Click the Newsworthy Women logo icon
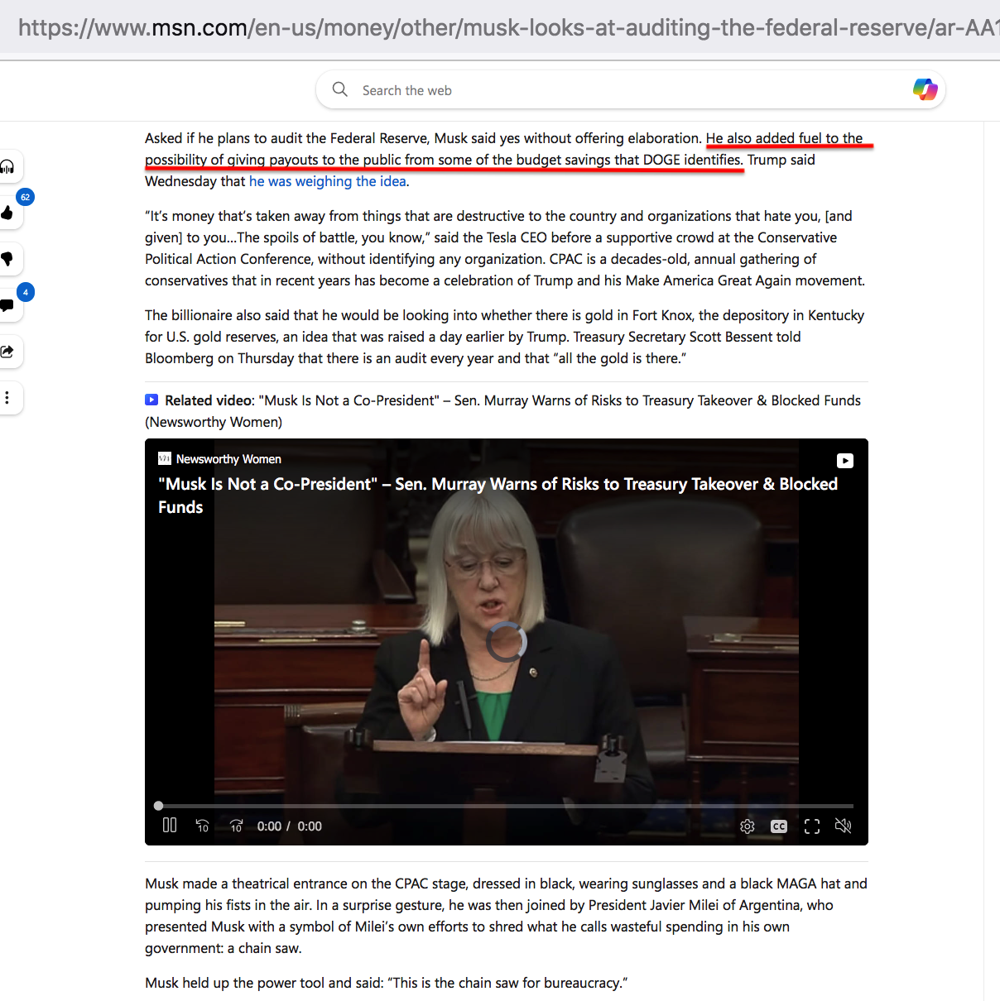This screenshot has height=1001, width=1000. pos(165,458)
